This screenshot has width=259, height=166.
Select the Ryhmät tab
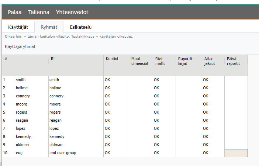pyautogui.click(x=49, y=27)
